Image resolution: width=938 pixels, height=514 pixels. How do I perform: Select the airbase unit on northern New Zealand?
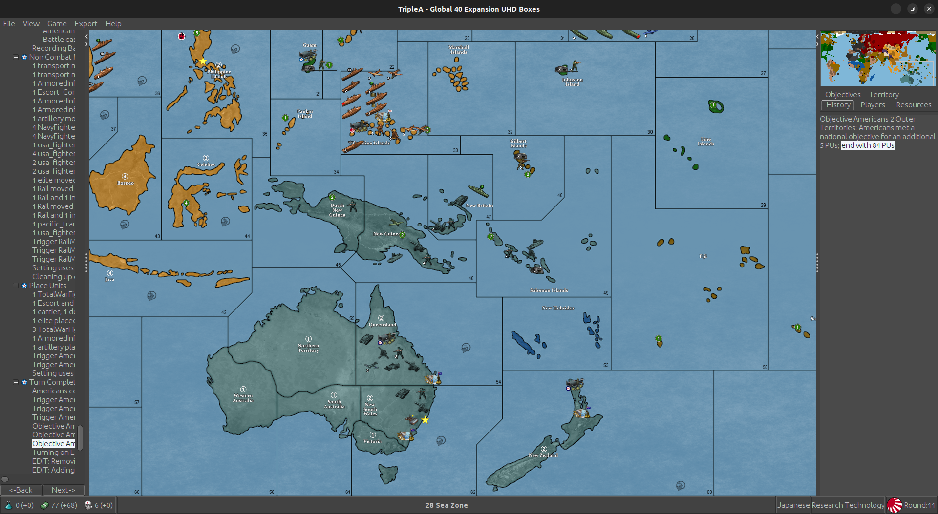pos(575,384)
